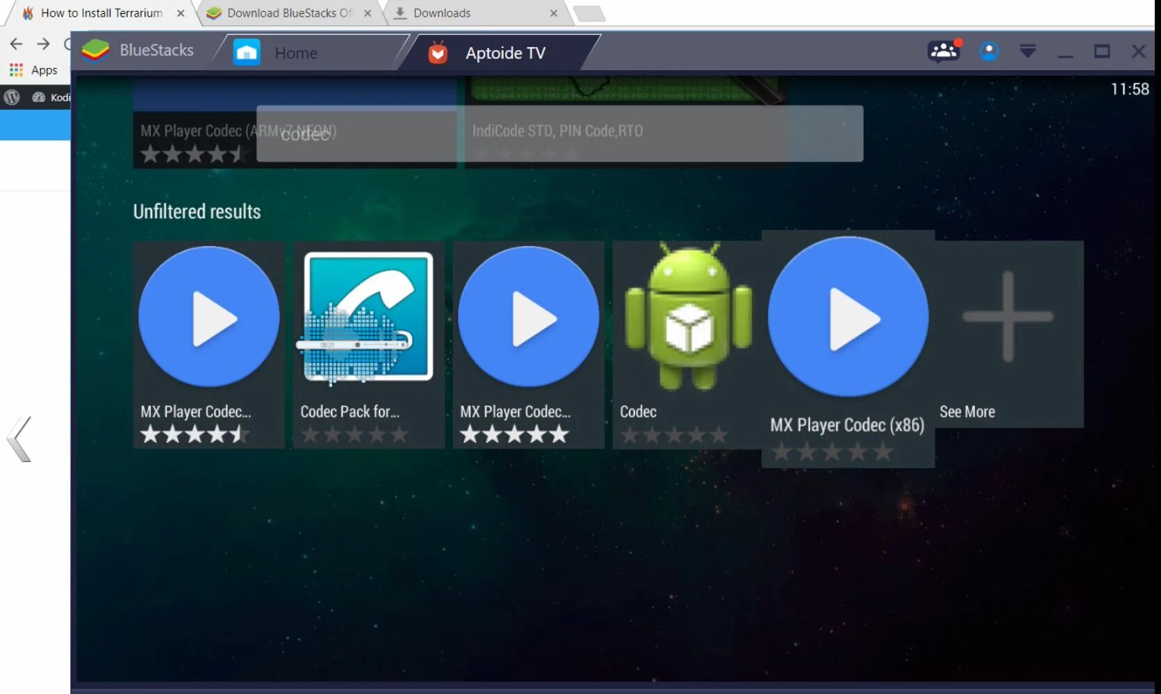Image resolution: width=1161 pixels, height=694 pixels.
Task: Open the BlueStacks account profile icon
Action: coord(989,51)
